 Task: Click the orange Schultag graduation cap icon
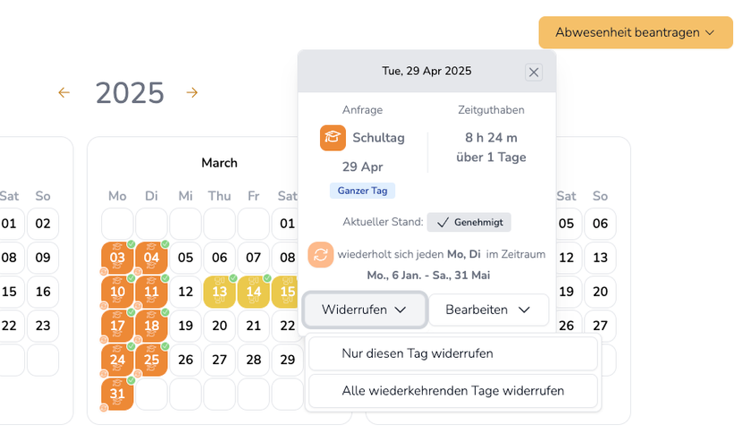[x=333, y=138]
